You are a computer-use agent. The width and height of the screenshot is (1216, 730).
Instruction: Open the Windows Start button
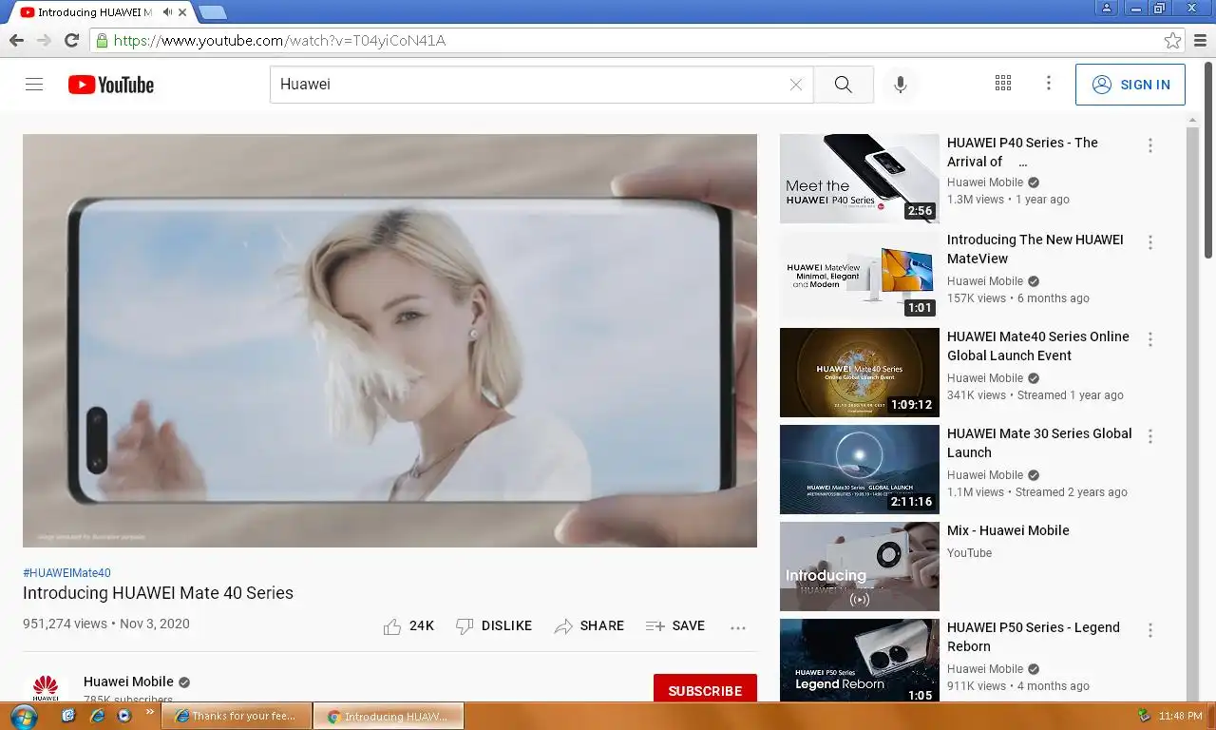[23, 716]
